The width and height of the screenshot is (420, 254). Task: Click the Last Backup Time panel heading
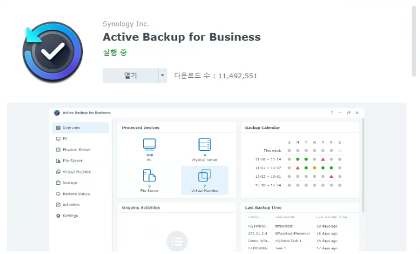pos(263,207)
